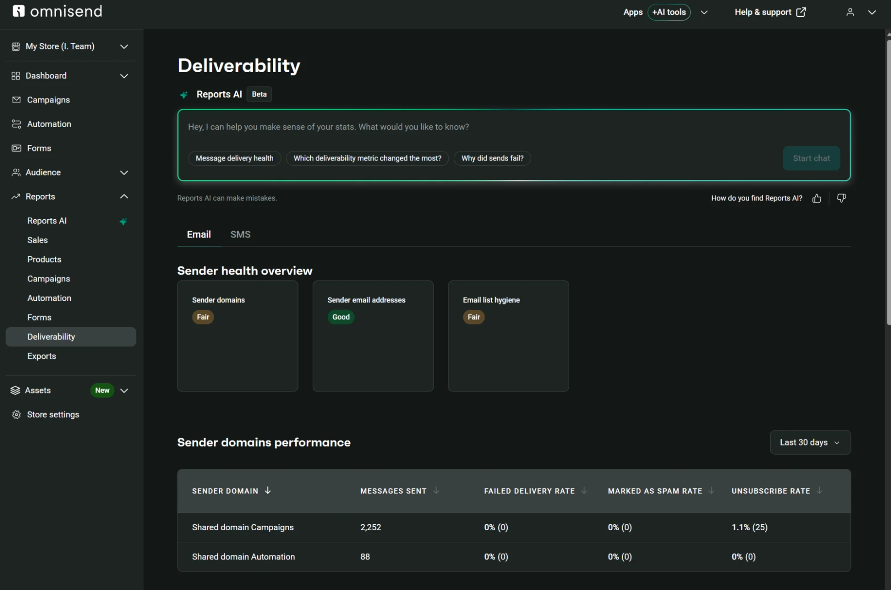This screenshot has width=891, height=590.
Task: Sort by Failed Delivery Rate arrow
Action: 584,491
